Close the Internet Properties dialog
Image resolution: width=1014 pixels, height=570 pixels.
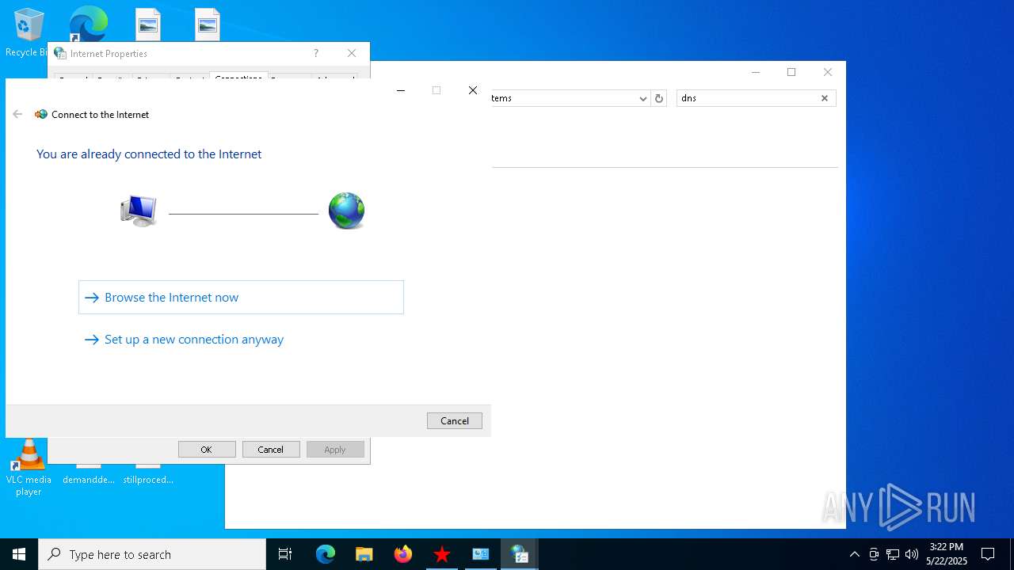[x=352, y=53]
